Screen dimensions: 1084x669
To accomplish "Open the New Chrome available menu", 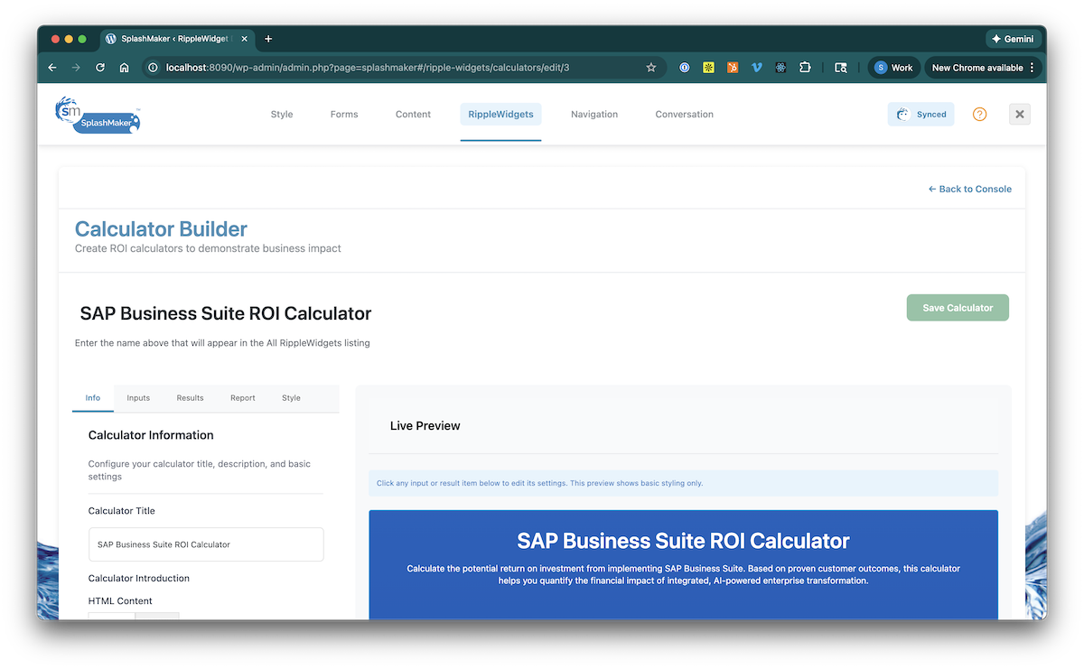I will (x=983, y=68).
